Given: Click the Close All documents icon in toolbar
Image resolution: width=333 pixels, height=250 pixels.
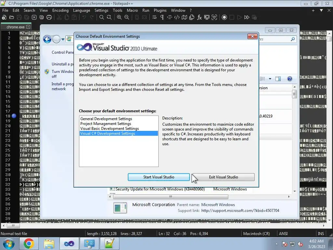Looking at the screenshot, I should click(42, 18).
